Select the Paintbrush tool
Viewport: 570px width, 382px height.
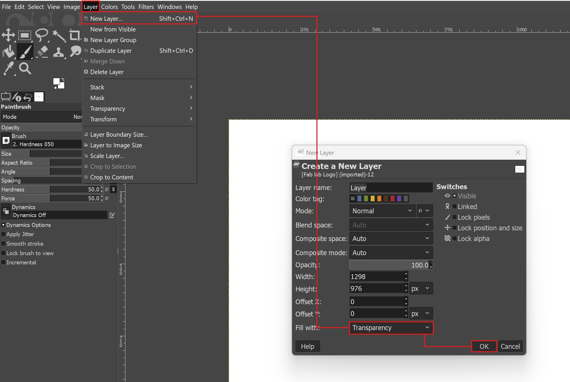click(x=25, y=52)
